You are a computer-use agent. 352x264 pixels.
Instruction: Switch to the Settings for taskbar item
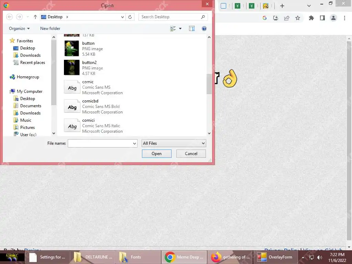pos(47,257)
